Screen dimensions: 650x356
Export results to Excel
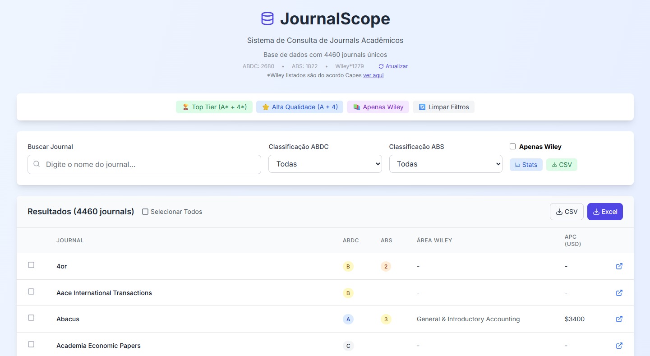[x=605, y=212]
